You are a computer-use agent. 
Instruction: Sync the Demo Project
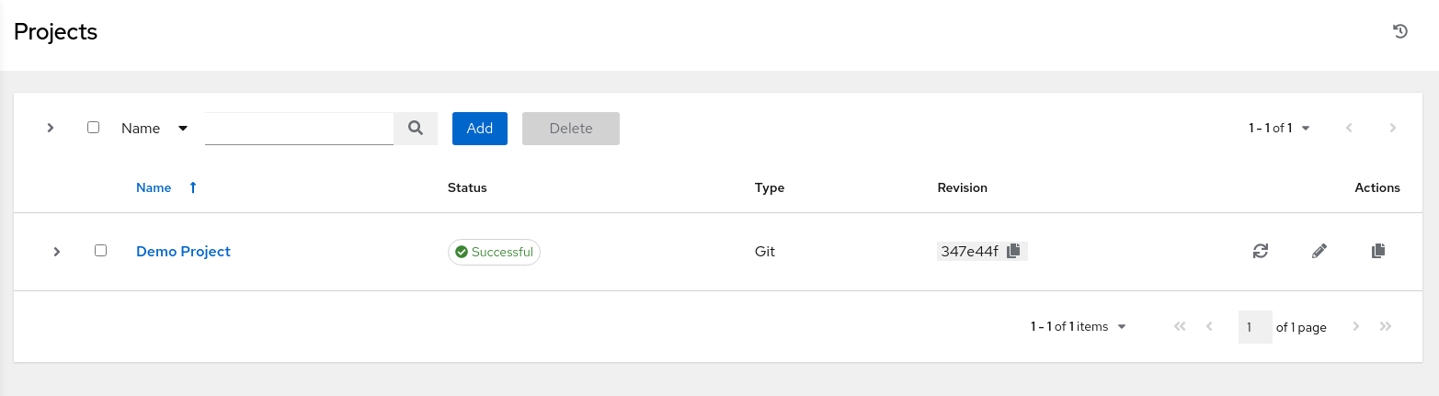[x=1261, y=251]
